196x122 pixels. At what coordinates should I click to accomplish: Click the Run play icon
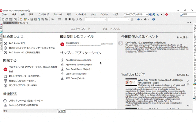pos(53,19)
